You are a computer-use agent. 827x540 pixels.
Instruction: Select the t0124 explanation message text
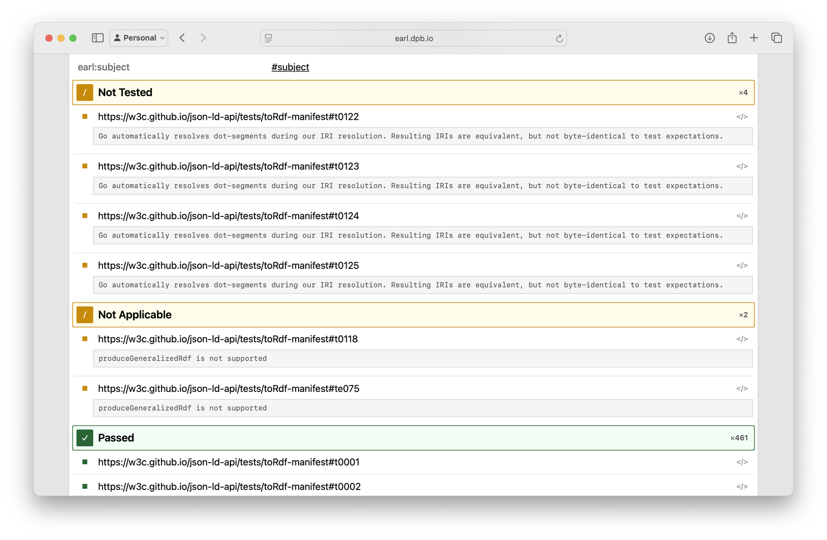click(x=411, y=235)
